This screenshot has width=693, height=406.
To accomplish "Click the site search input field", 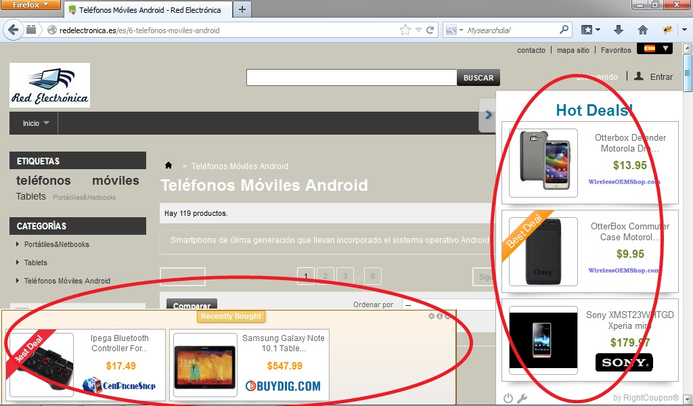I will pyautogui.click(x=351, y=77).
